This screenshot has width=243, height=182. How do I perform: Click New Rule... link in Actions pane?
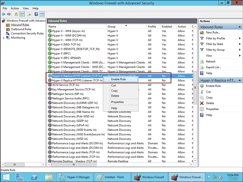213,32
